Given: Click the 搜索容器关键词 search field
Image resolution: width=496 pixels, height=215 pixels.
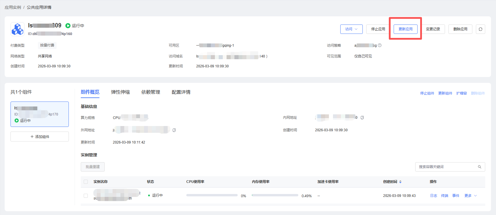Looking at the screenshot, I should [446, 167].
